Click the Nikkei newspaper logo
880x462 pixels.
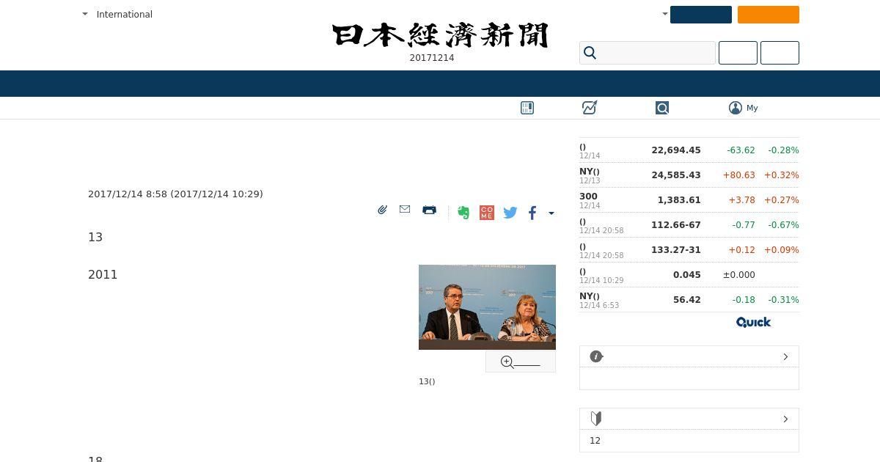(440, 35)
